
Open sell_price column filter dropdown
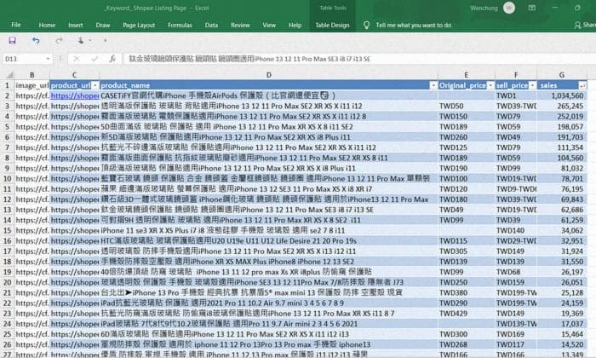(x=532, y=85)
